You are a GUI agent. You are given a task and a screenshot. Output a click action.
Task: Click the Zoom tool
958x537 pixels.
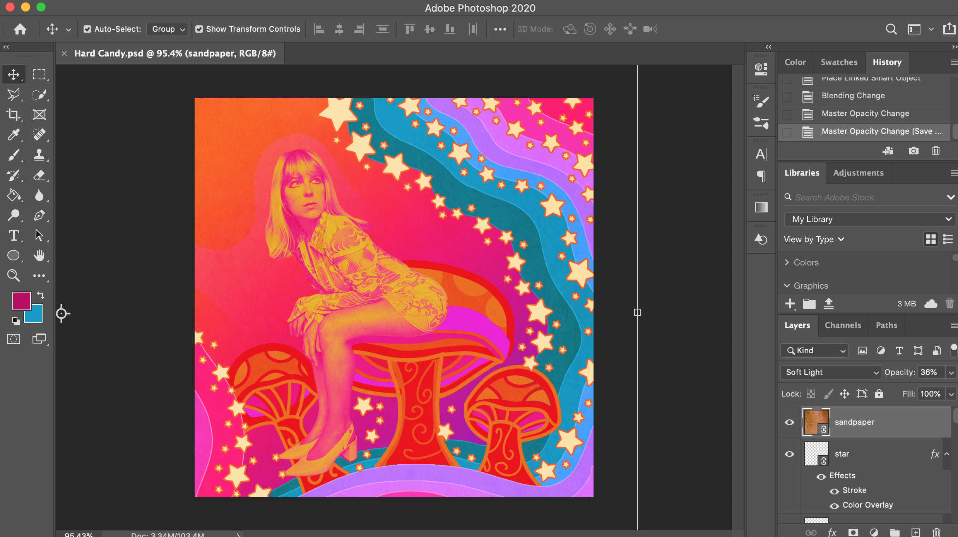pos(14,275)
